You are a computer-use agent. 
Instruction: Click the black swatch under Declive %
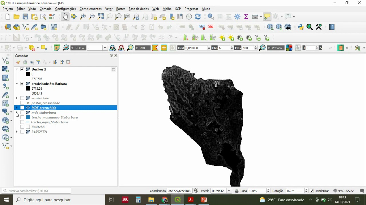pyautogui.click(x=28, y=74)
